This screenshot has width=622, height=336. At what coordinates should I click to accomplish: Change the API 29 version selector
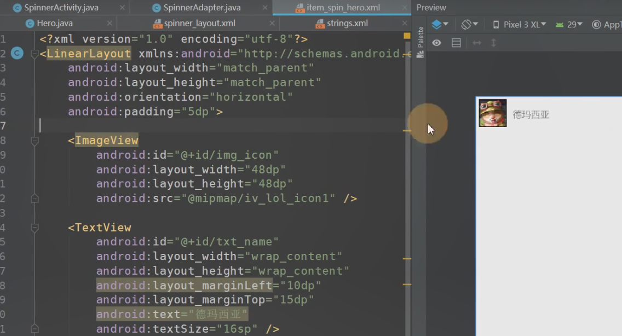pyautogui.click(x=569, y=25)
